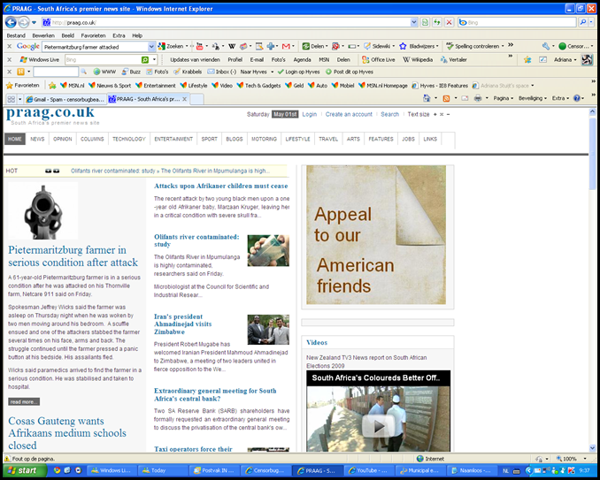Screen dimensions: 600x480
Task: Open the OPINION tab on praag site
Action: 62,139
